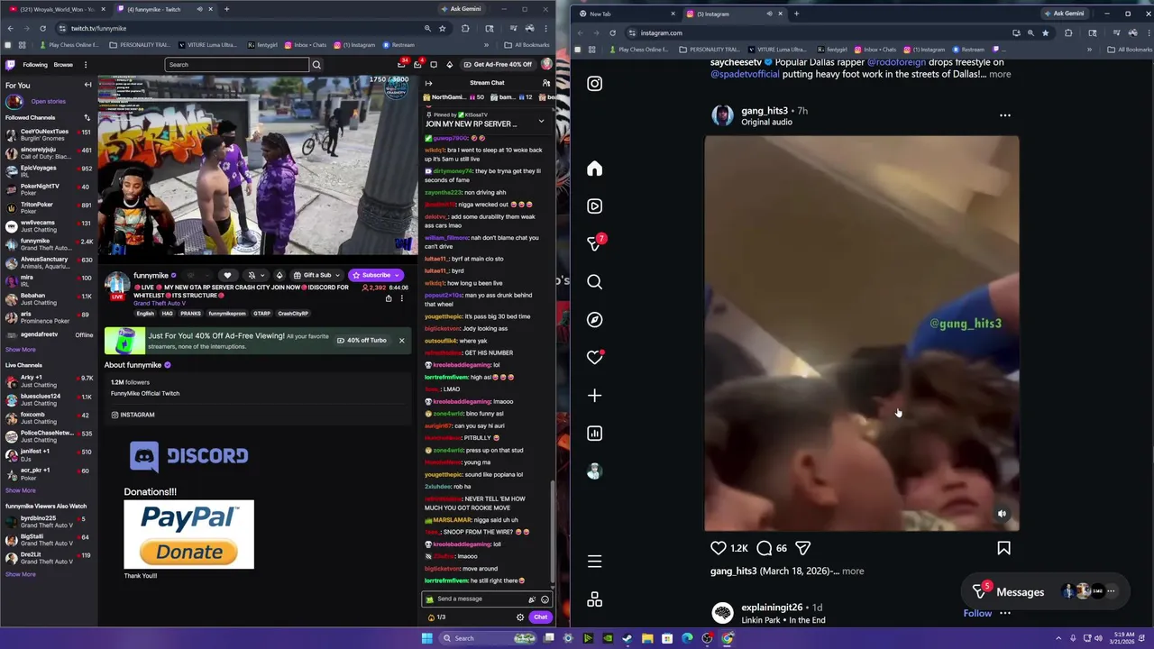Expand the pinned chat message
The image size is (1154, 649).
point(541,121)
